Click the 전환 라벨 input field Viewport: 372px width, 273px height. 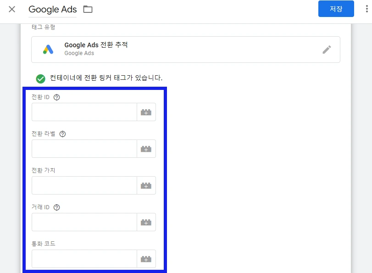(84, 149)
